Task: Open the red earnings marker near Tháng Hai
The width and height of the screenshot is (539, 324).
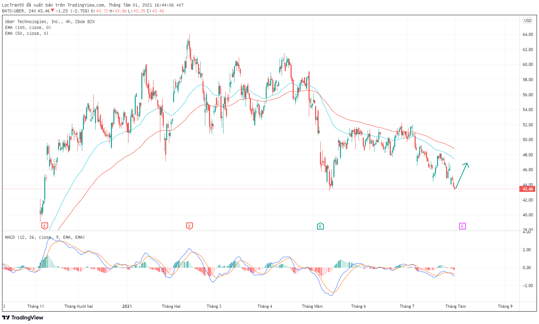Action: [189, 226]
